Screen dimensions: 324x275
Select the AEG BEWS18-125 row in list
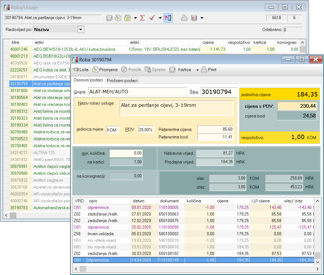[74, 49]
